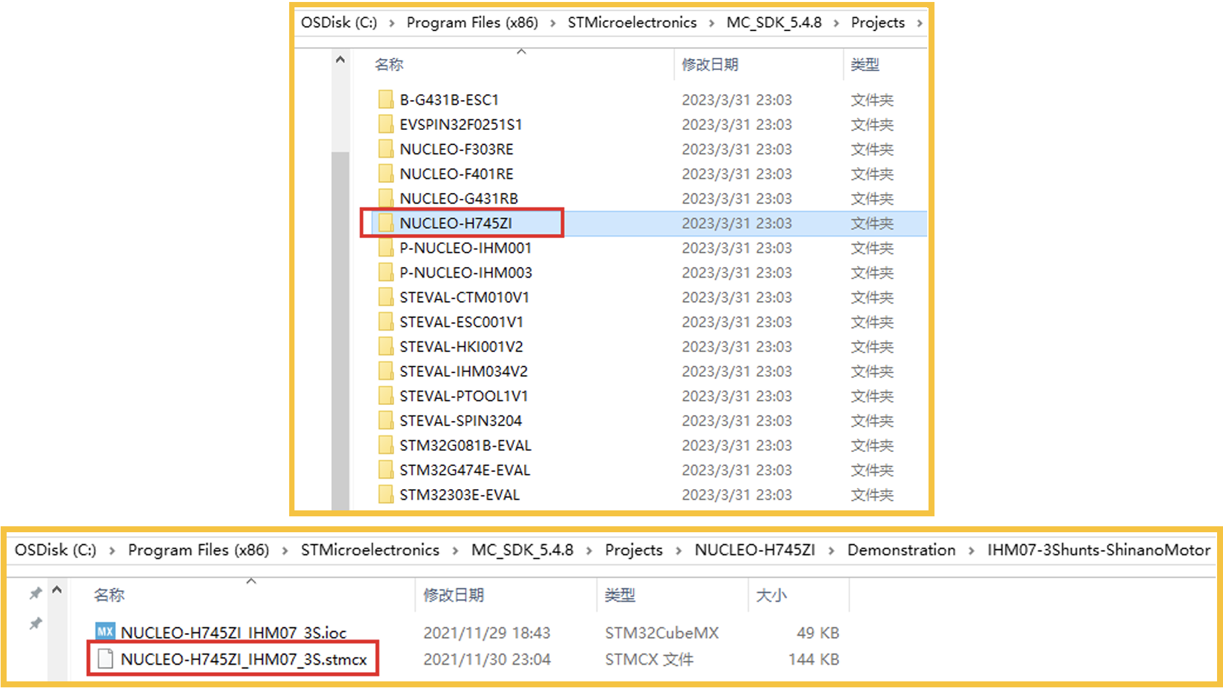Open the STEVAL-SPIN3204 folder icon
Screen dimensions: 1223x688
point(385,421)
